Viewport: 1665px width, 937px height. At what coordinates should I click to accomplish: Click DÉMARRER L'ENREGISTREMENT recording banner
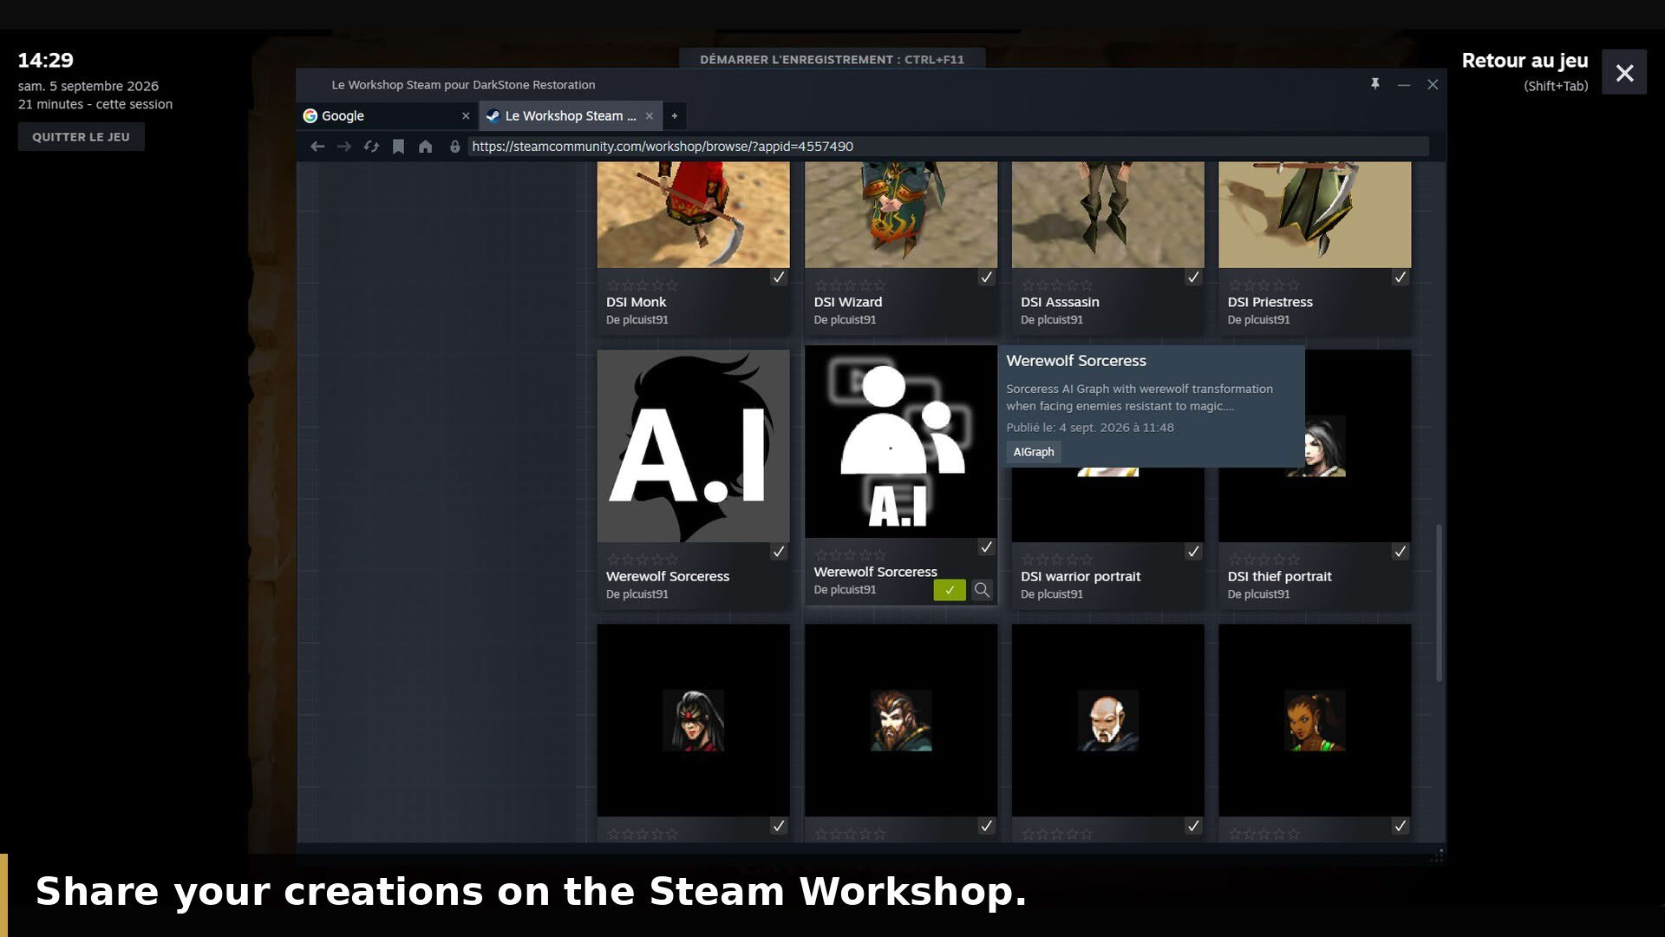tap(832, 59)
